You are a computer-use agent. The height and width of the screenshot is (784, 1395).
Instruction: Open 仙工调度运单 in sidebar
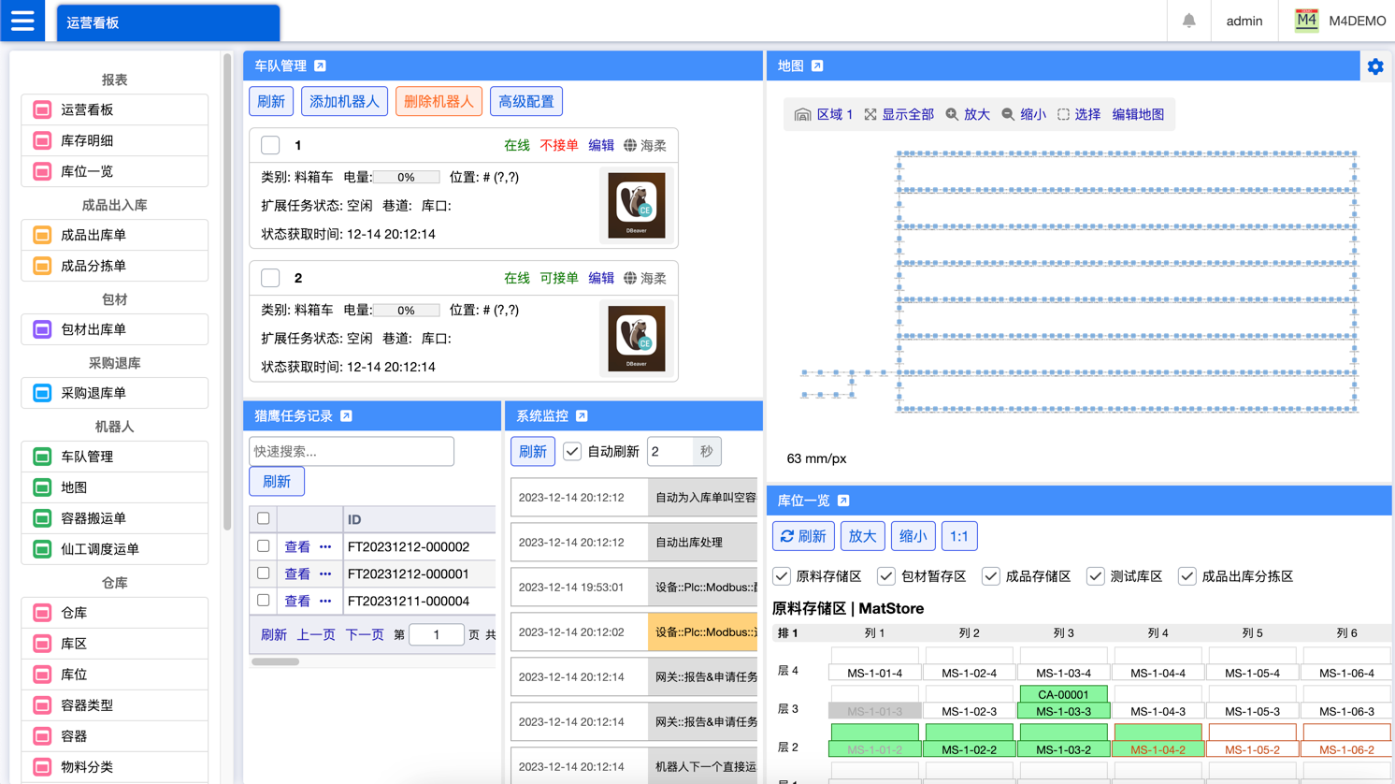tap(115, 549)
